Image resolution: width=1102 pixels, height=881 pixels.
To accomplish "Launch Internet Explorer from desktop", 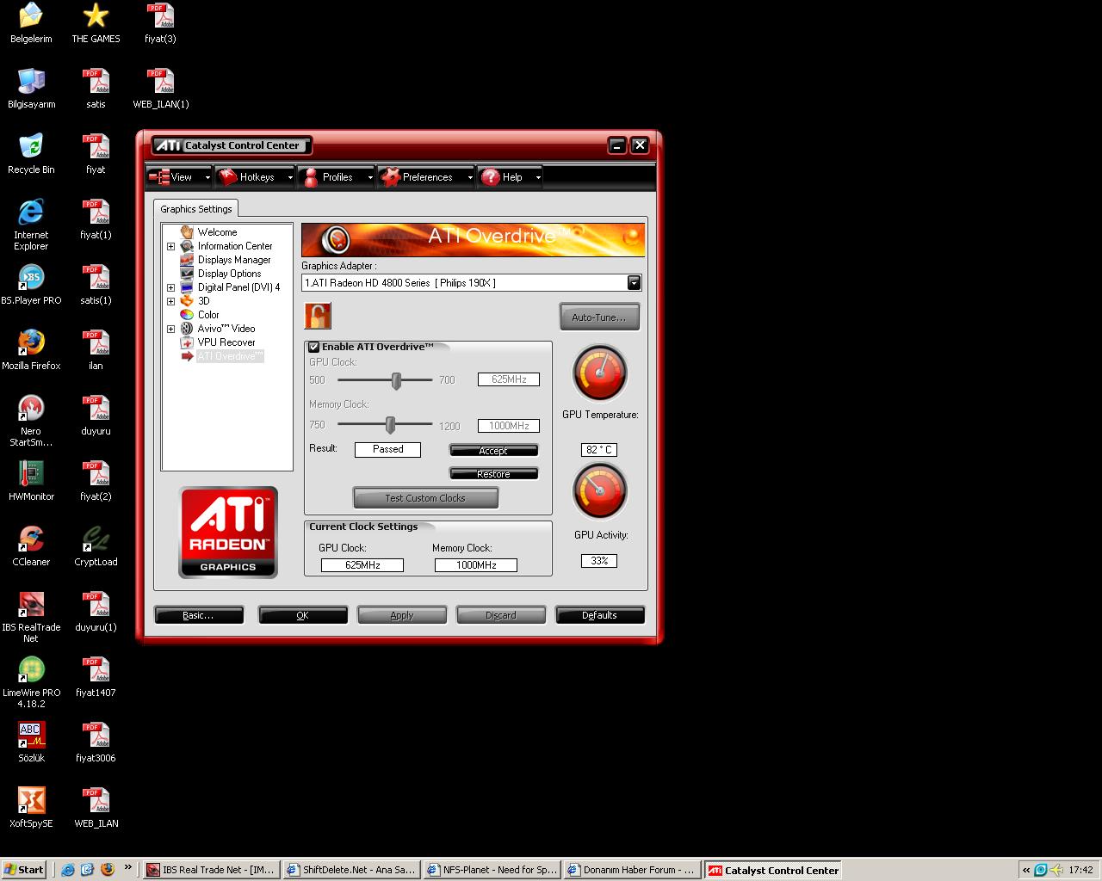I will tap(31, 225).
